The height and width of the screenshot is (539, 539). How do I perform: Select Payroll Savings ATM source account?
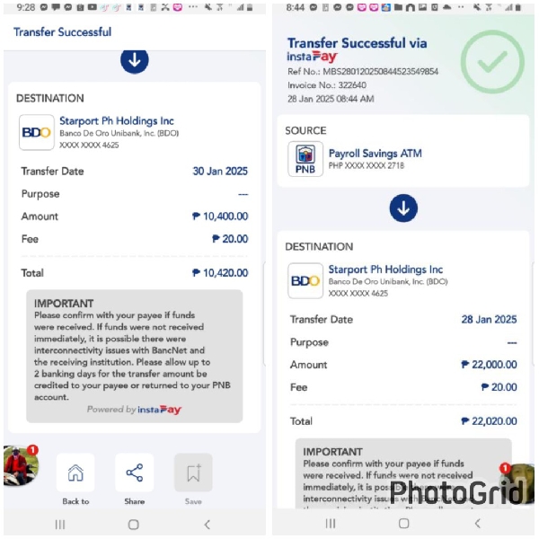point(375,154)
